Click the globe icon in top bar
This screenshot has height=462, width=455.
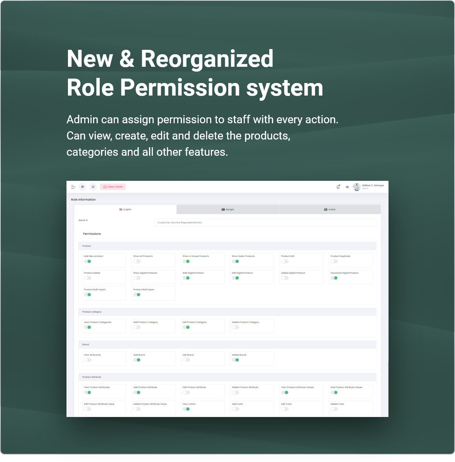click(82, 187)
